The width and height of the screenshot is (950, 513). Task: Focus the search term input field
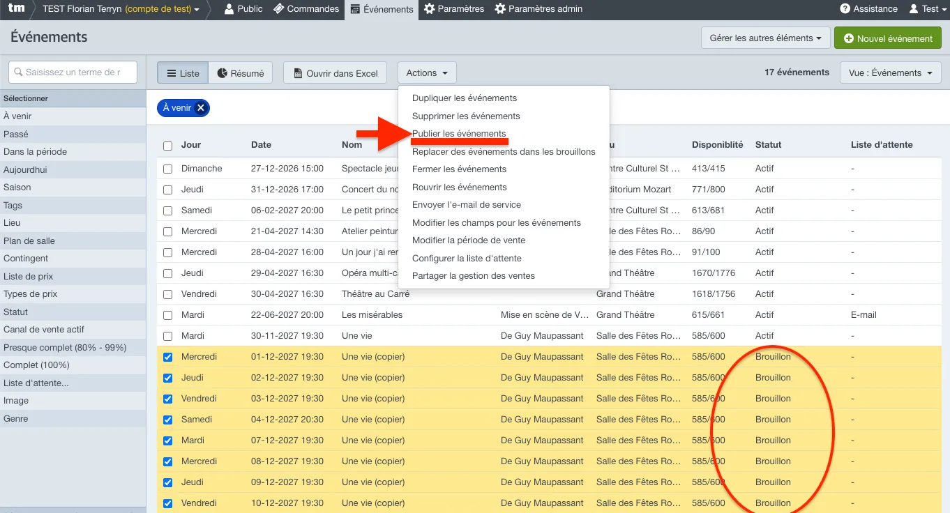[73, 72]
